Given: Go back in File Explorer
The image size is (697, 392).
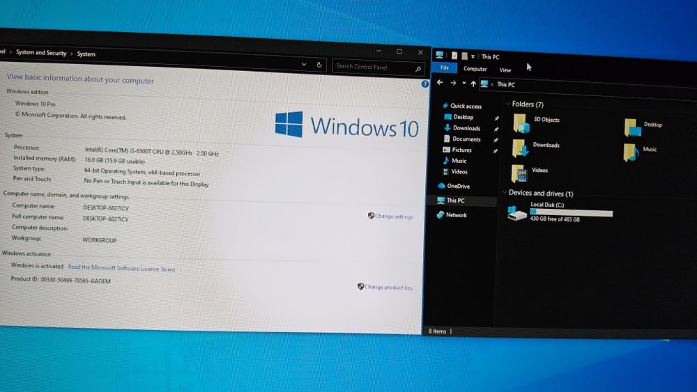Looking at the screenshot, I should click(x=440, y=82).
